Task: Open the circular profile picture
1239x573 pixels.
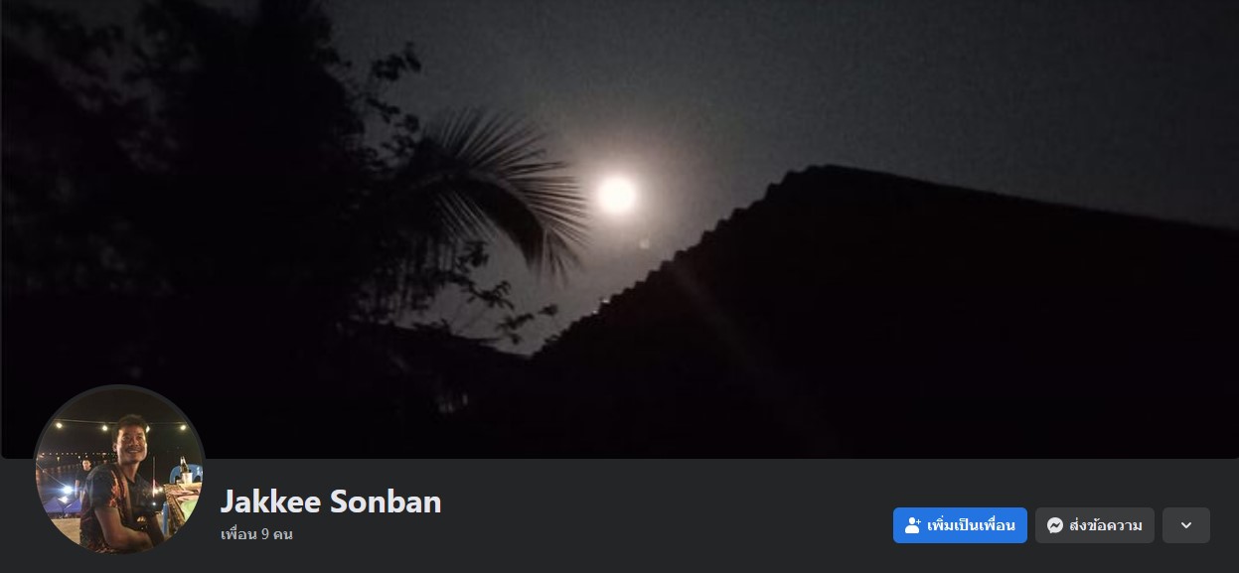Action: [x=119, y=469]
